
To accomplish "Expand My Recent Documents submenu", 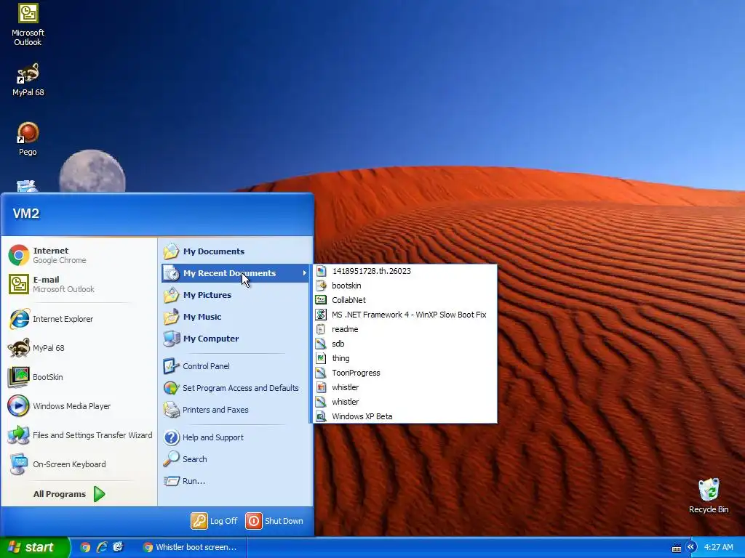I will 235,273.
